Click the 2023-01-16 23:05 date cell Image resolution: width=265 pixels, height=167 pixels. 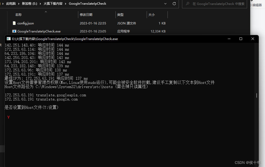click(93, 31)
